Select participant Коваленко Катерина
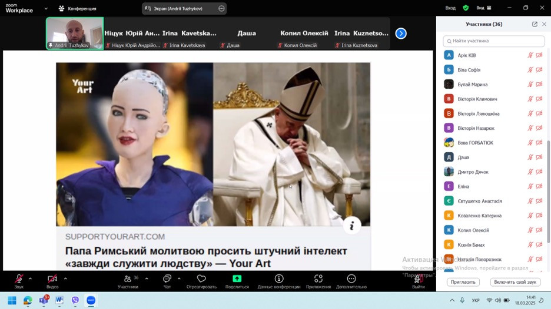 494,216
